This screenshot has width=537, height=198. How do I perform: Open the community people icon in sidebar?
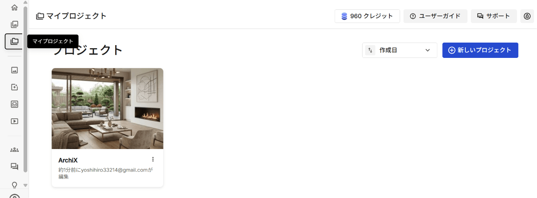pos(15,149)
